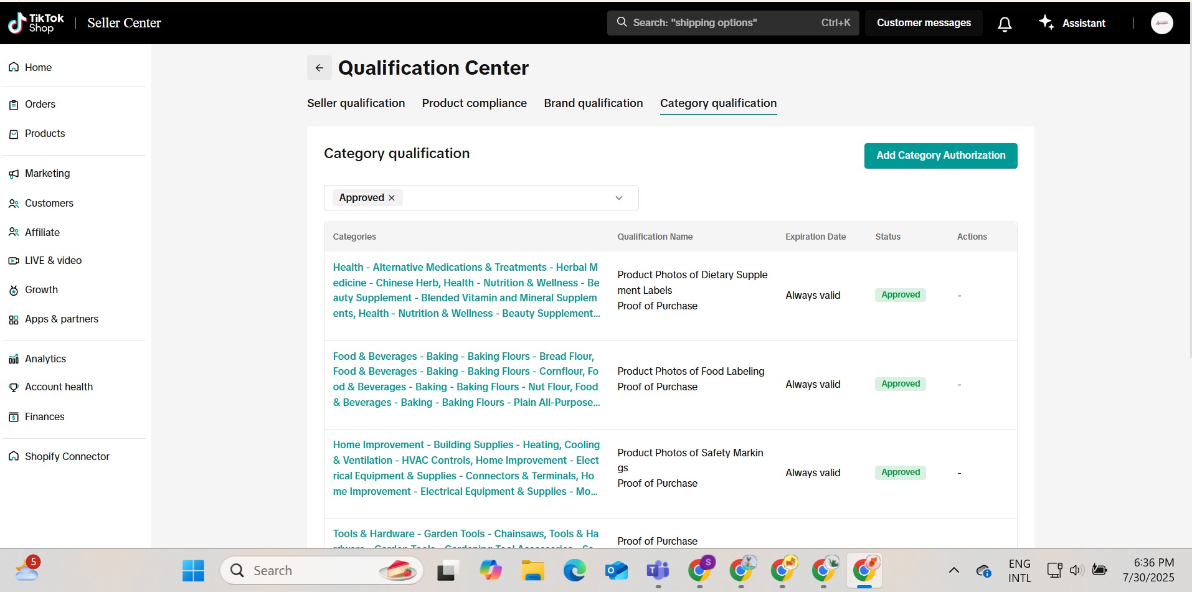The image size is (1192, 592).
Task: Switch to the Product compliance tab
Action: point(474,103)
